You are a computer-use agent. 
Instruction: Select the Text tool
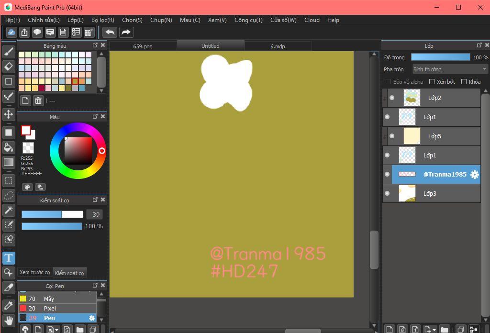(x=9, y=258)
